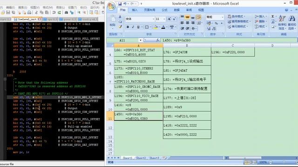
Task: Open the Page Layout ribbon tab
Action: tap(149, 10)
